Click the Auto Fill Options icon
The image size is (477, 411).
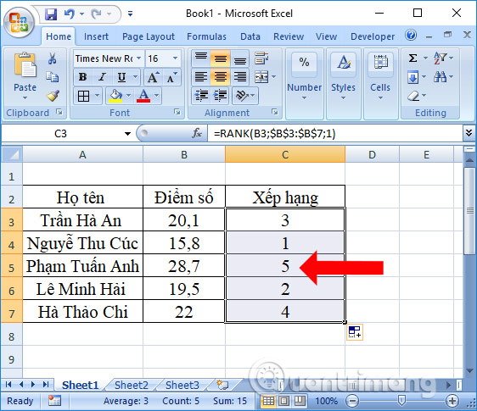[x=355, y=332]
